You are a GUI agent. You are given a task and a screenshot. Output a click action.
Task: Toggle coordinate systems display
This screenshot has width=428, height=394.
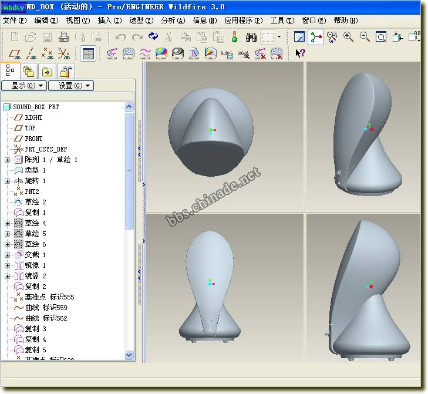click(x=63, y=53)
